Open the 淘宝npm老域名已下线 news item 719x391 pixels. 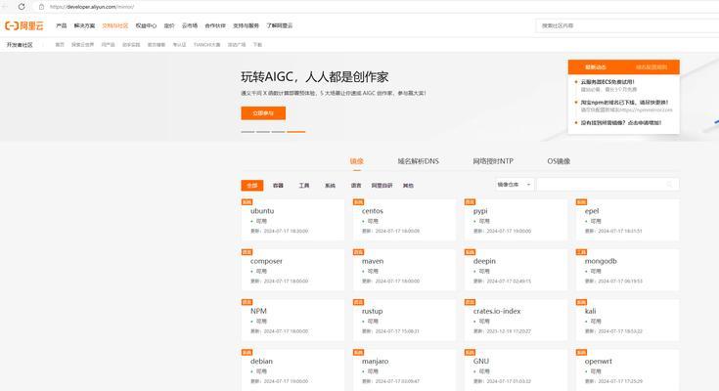pyautogui.click(x=624, y=103)
